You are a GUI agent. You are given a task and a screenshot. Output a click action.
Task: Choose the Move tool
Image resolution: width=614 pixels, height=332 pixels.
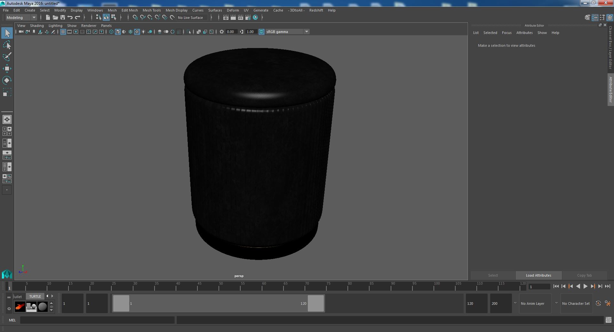tap(7, 69)
